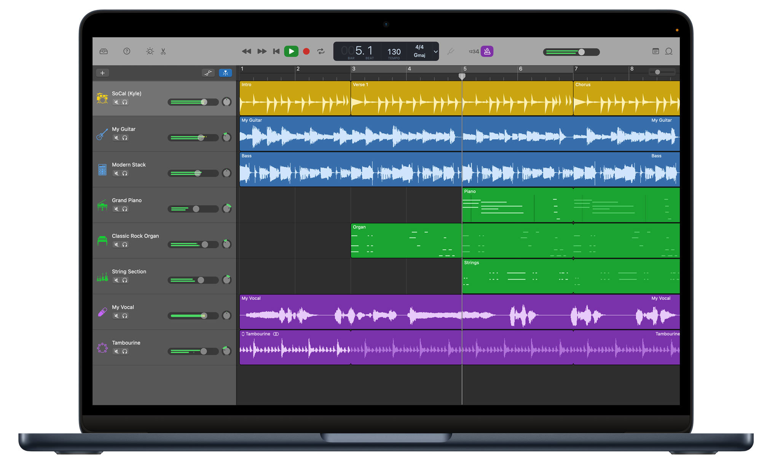Open the Note Pad panel
Image resolution: width=772 pixels, height=465 pixels.
pos(656,51)
